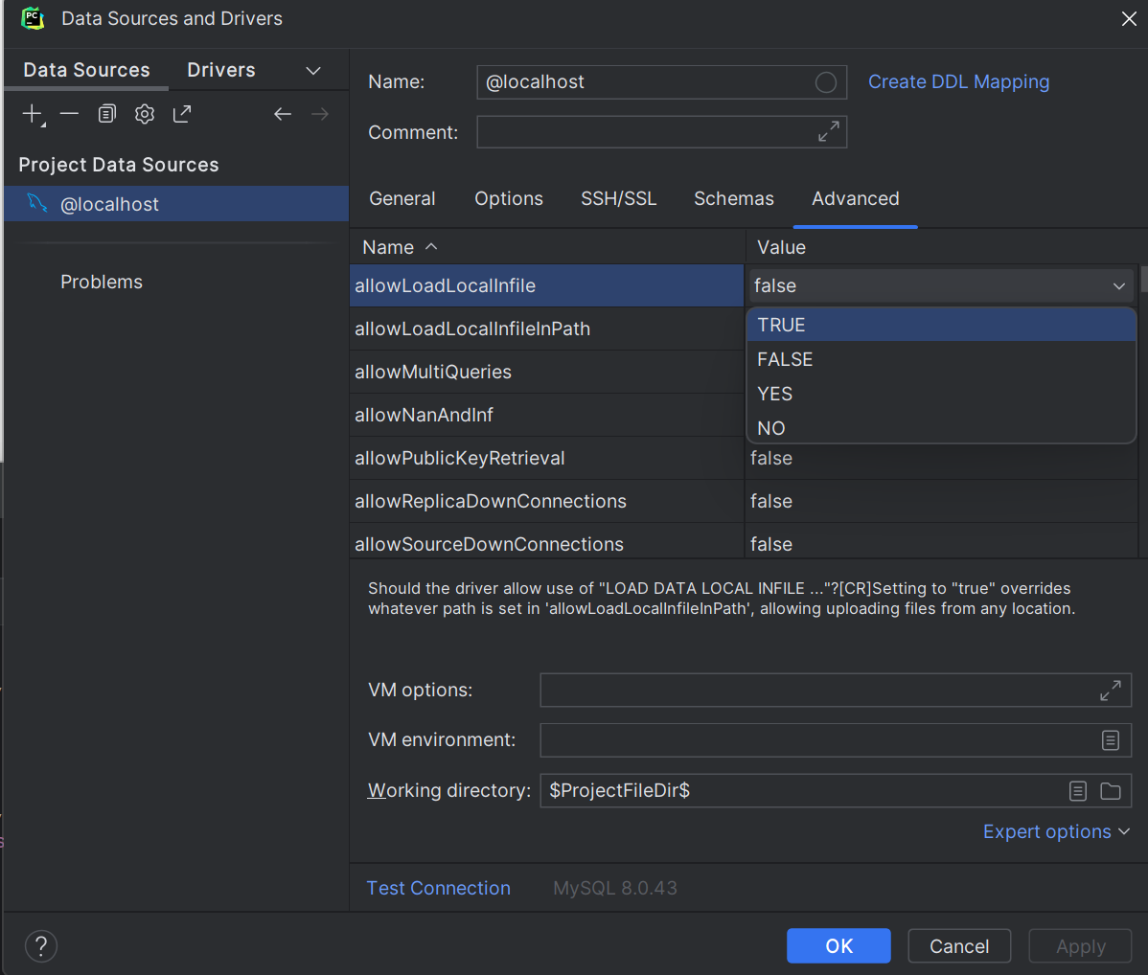The height and width of the screenshot is (975, 1148).
Task: Click the allowPublicKeyRetrieval value false cell
Action: [941, 461]
